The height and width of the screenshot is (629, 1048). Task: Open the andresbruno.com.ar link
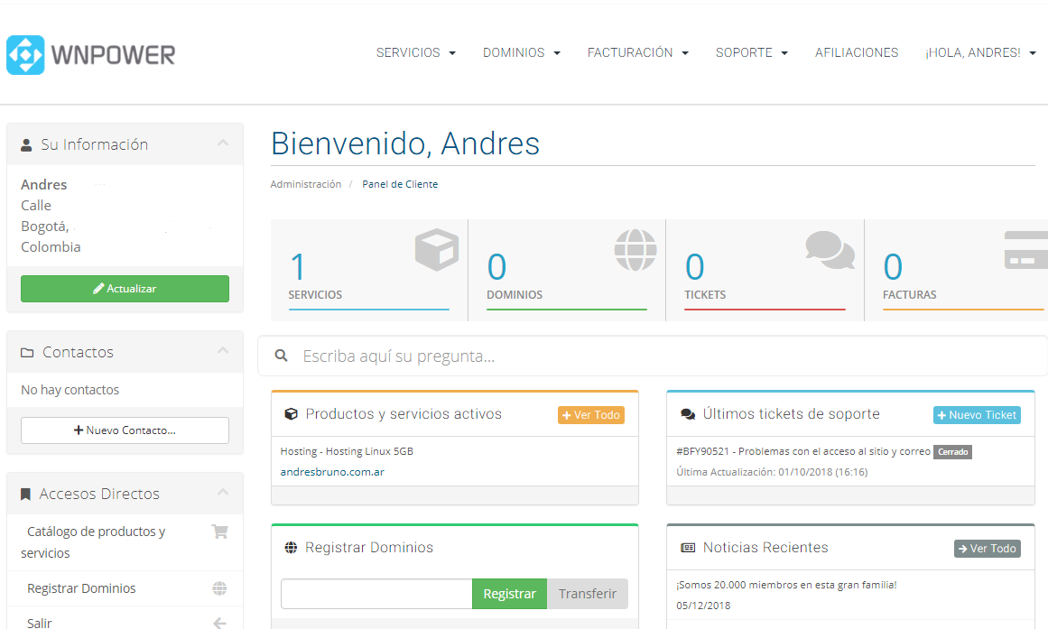(332, 472)
